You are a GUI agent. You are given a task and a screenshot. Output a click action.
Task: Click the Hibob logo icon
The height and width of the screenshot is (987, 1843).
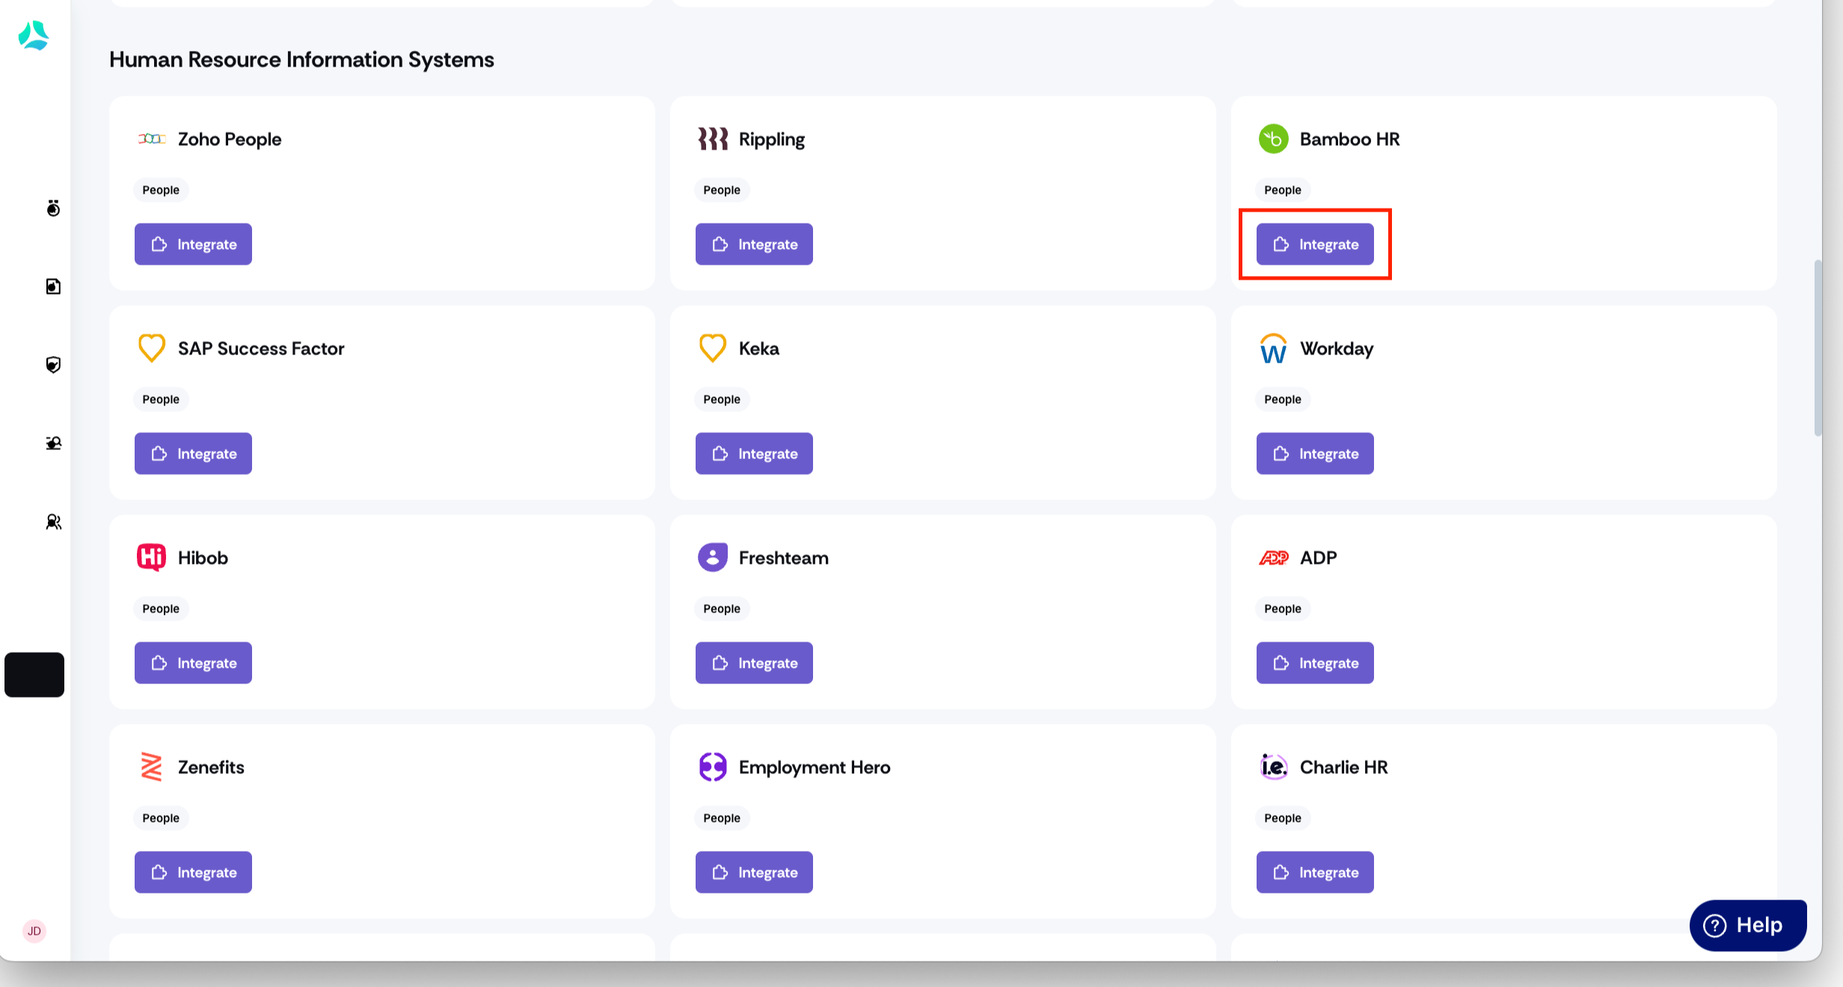[x=151, y=558]
